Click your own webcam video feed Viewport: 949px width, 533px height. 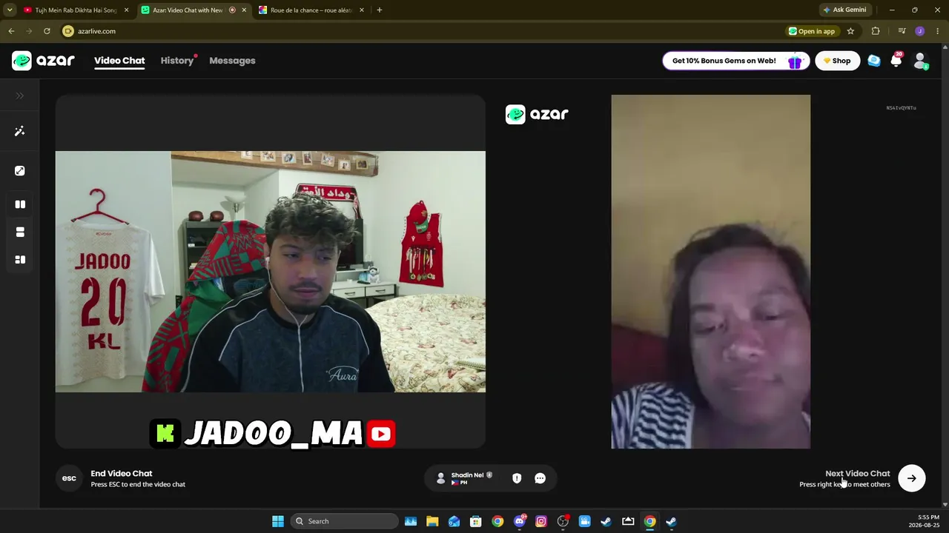click(271, 272)
